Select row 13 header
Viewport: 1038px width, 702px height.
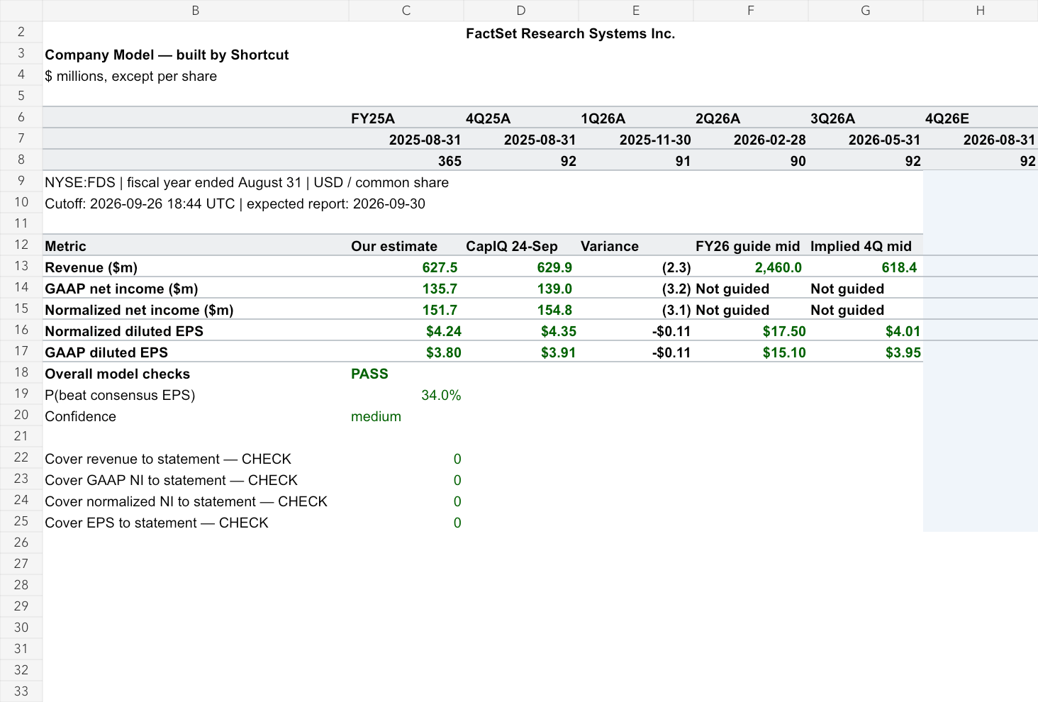21,266
